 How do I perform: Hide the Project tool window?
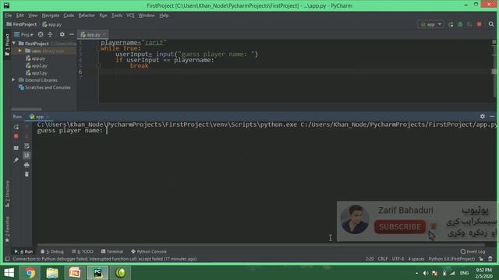point(72,34)
